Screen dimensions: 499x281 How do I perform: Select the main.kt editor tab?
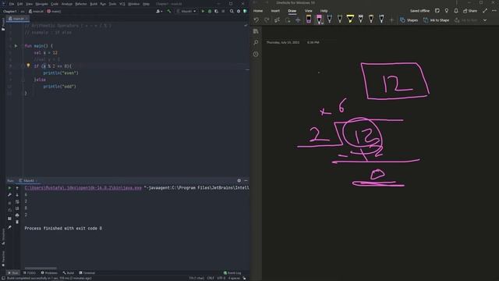18,19
